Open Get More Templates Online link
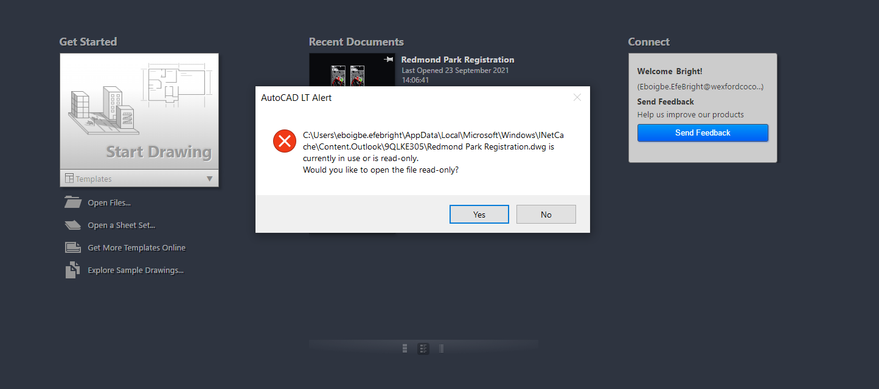The width and height of the screenshot is (879, 389). tap(137, 248)
